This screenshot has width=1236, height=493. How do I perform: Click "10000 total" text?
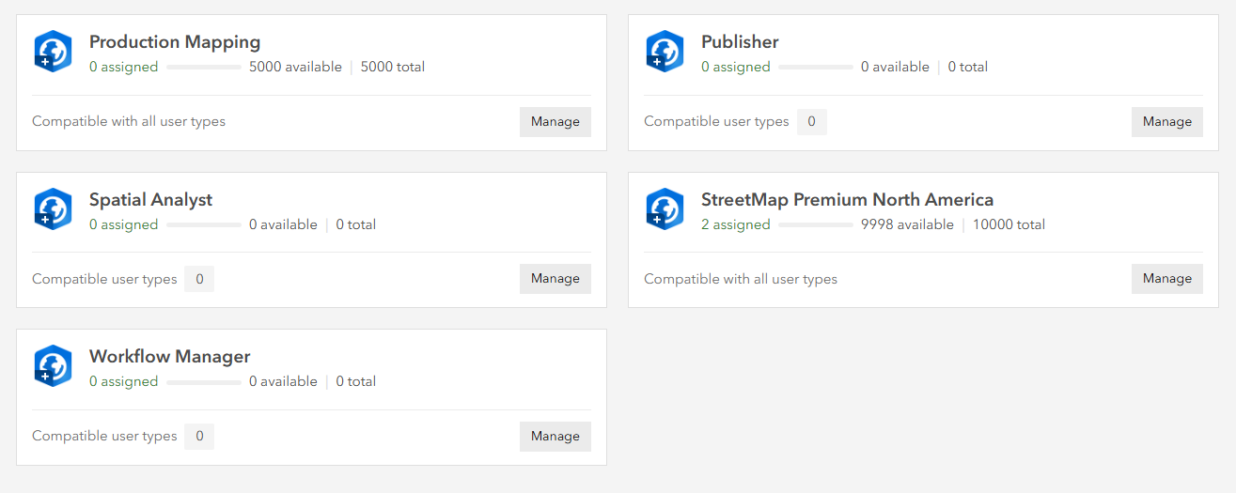point(1009,224)
